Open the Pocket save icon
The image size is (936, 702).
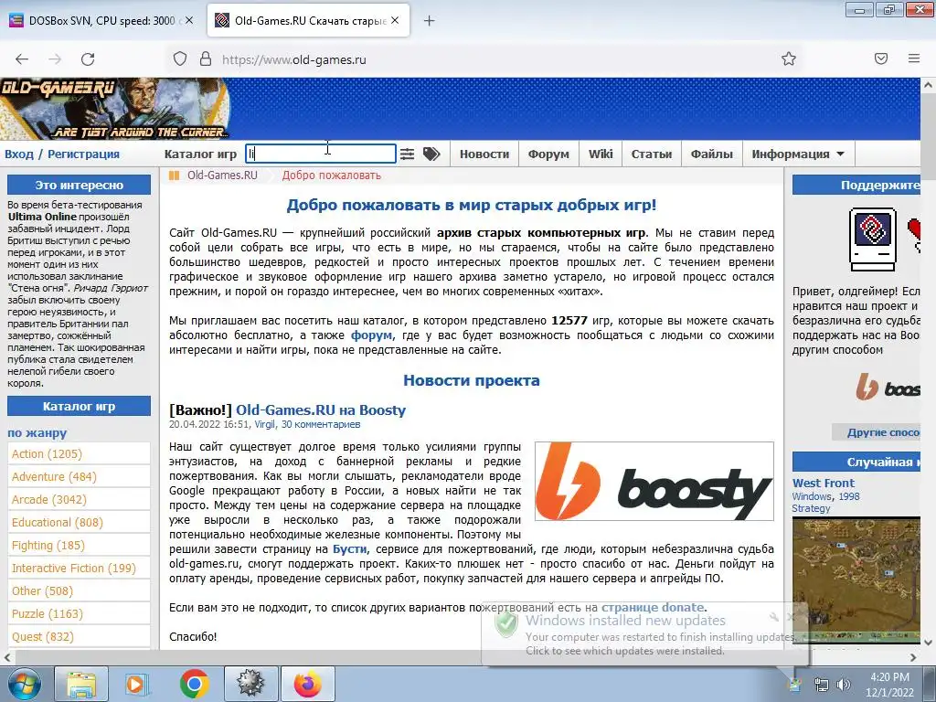coord(881,58)
